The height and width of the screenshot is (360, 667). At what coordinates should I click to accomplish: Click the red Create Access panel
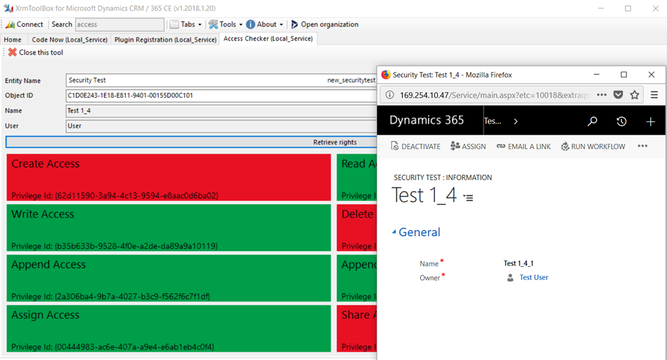pos(169,177)
